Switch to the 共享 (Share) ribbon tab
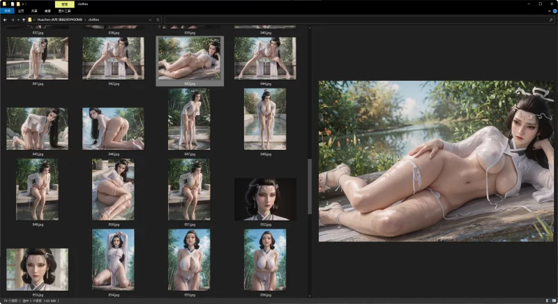This screenshot has width=558, height=304. (34, 11)
